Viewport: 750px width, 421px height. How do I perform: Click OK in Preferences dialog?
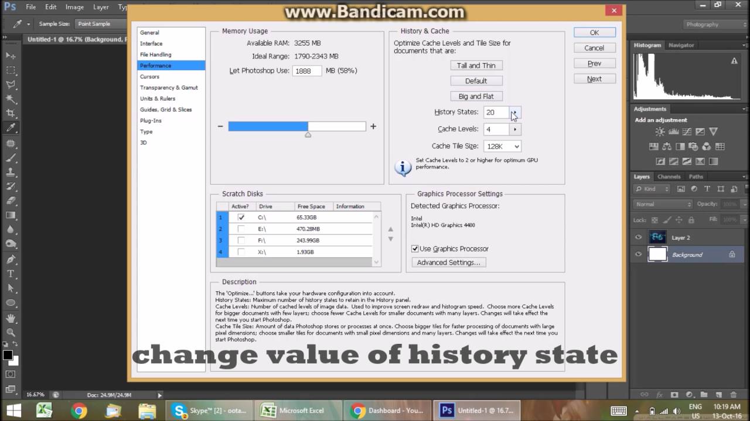click(594, 33)
